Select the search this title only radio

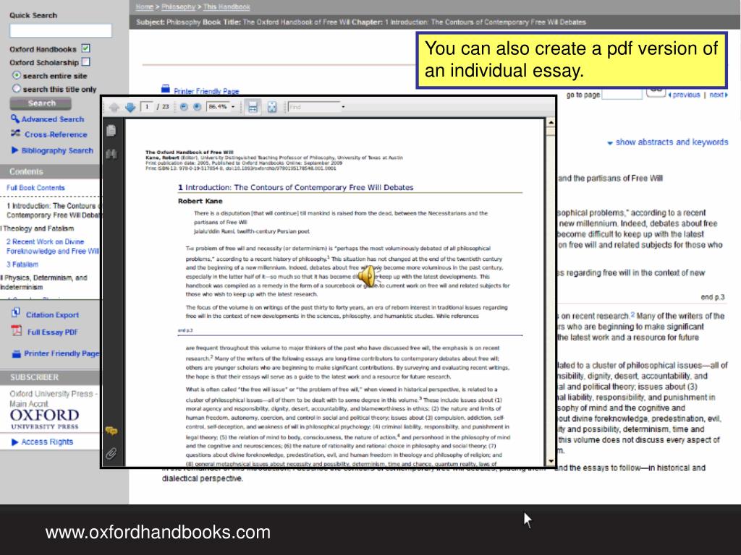tap(17, 89)
